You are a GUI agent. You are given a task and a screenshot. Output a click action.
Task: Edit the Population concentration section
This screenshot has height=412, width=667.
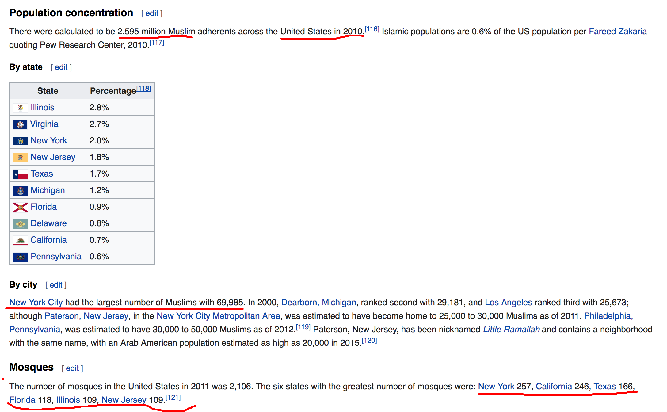tap(151, 13)
